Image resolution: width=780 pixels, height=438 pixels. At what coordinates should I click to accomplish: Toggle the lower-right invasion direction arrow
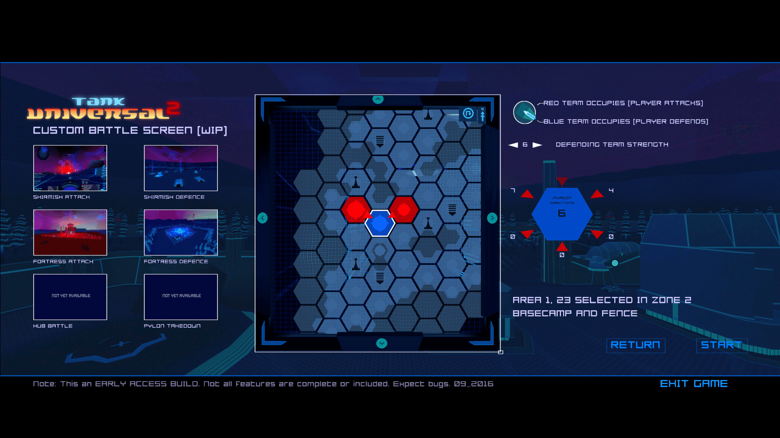click(597, 234)
